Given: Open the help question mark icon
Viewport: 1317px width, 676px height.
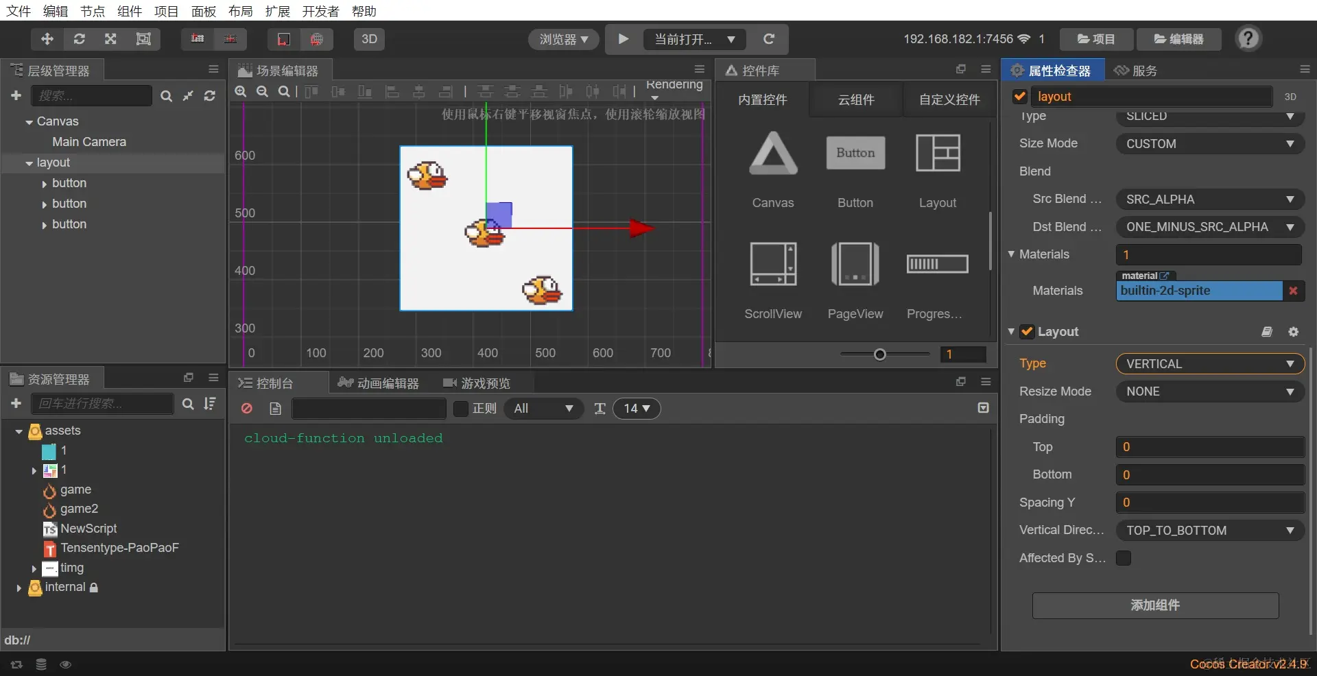Looking at the screenshot, I should (x=1248, y=38).
